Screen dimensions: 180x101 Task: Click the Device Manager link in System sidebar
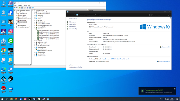pyautogui.click(x=73, y=22)
